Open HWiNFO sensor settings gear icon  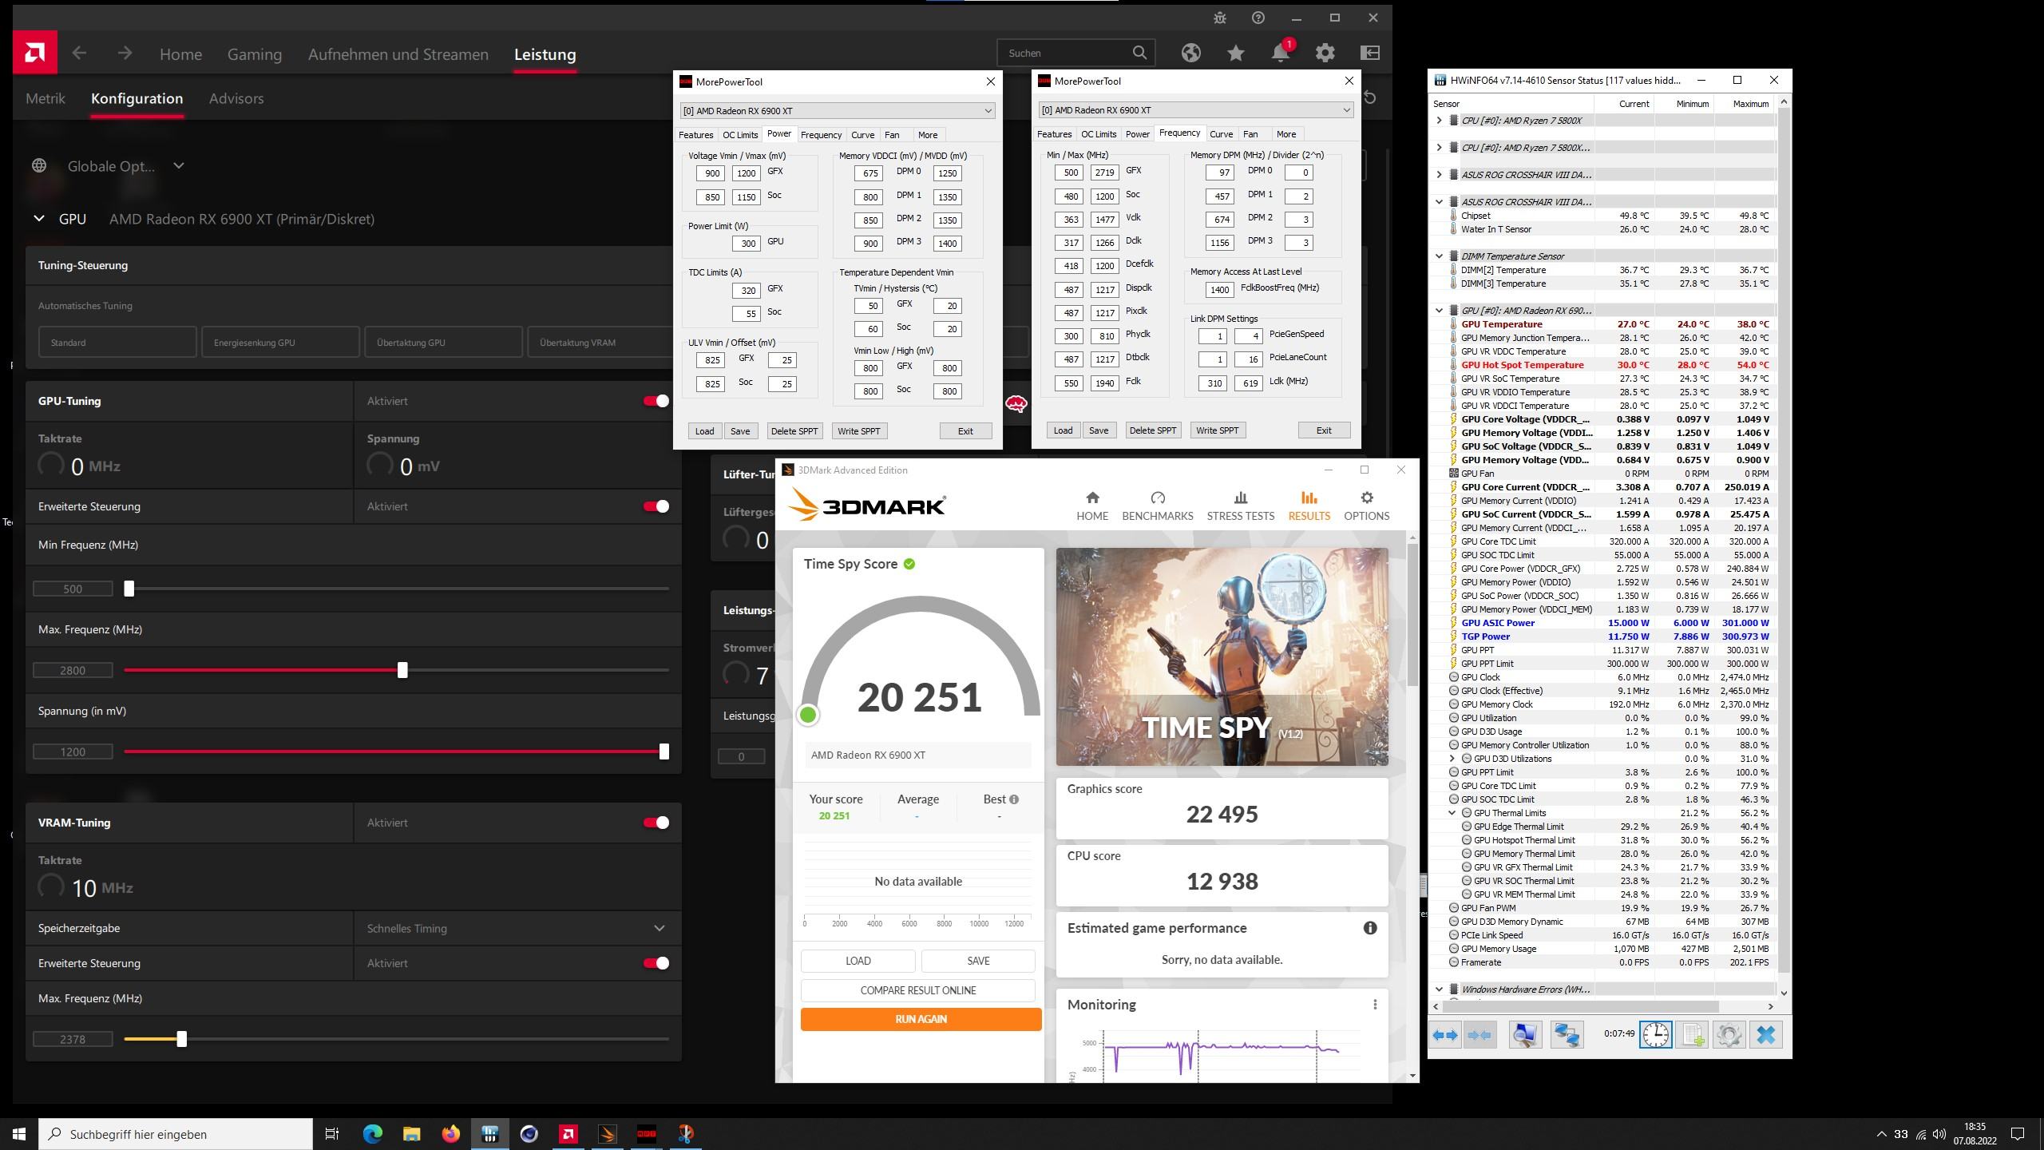click(1729, 1035)
